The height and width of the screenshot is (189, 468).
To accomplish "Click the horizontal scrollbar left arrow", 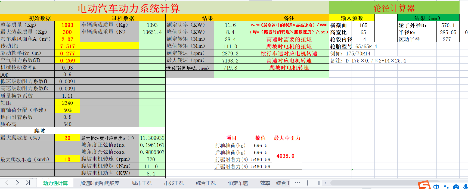I will [326, 183].
